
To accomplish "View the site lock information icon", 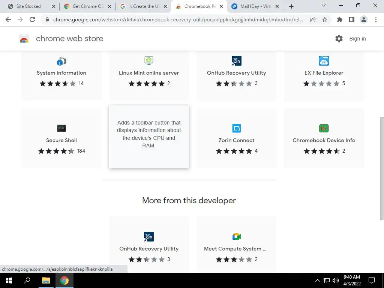I will (47, 19).
